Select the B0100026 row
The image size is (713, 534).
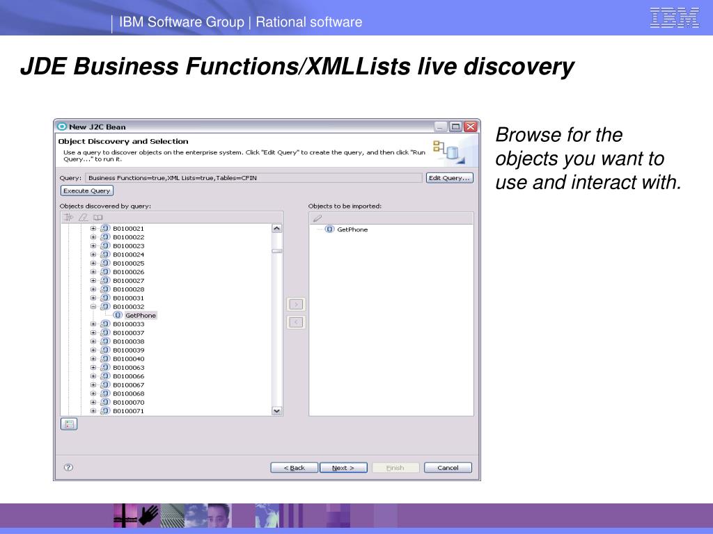point(129,272)
